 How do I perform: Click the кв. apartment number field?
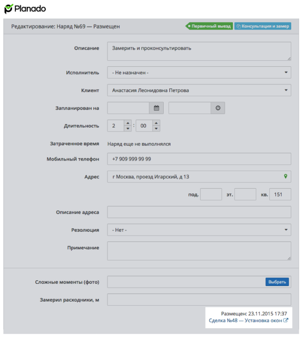point(280,194)
